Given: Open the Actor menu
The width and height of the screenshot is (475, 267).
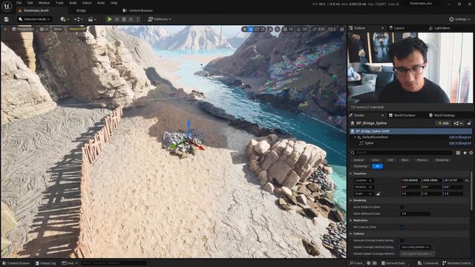Looking at the screenshot, I should coord(101,3).
